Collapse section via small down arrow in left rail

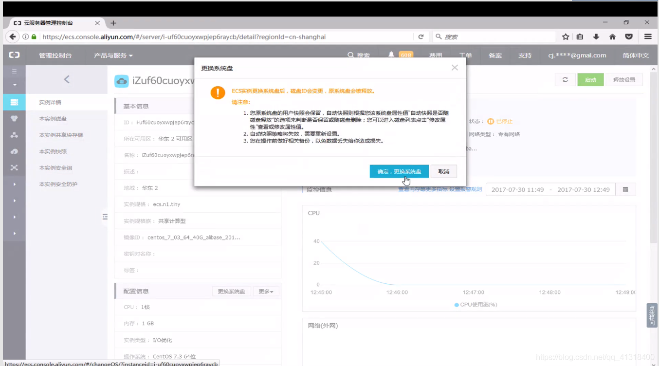[x=14, y=85]
